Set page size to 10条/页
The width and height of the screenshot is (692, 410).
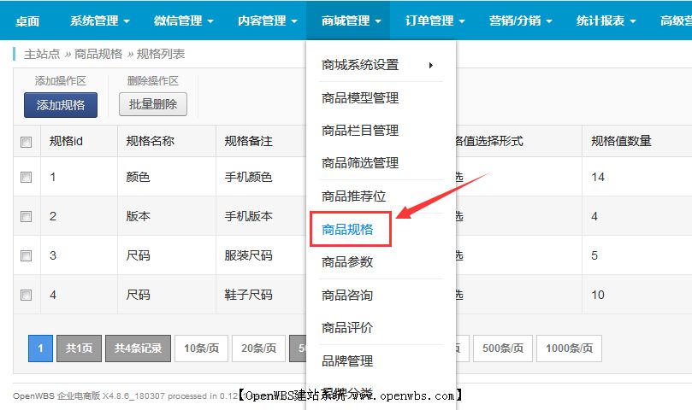click(x=201, y=348)
